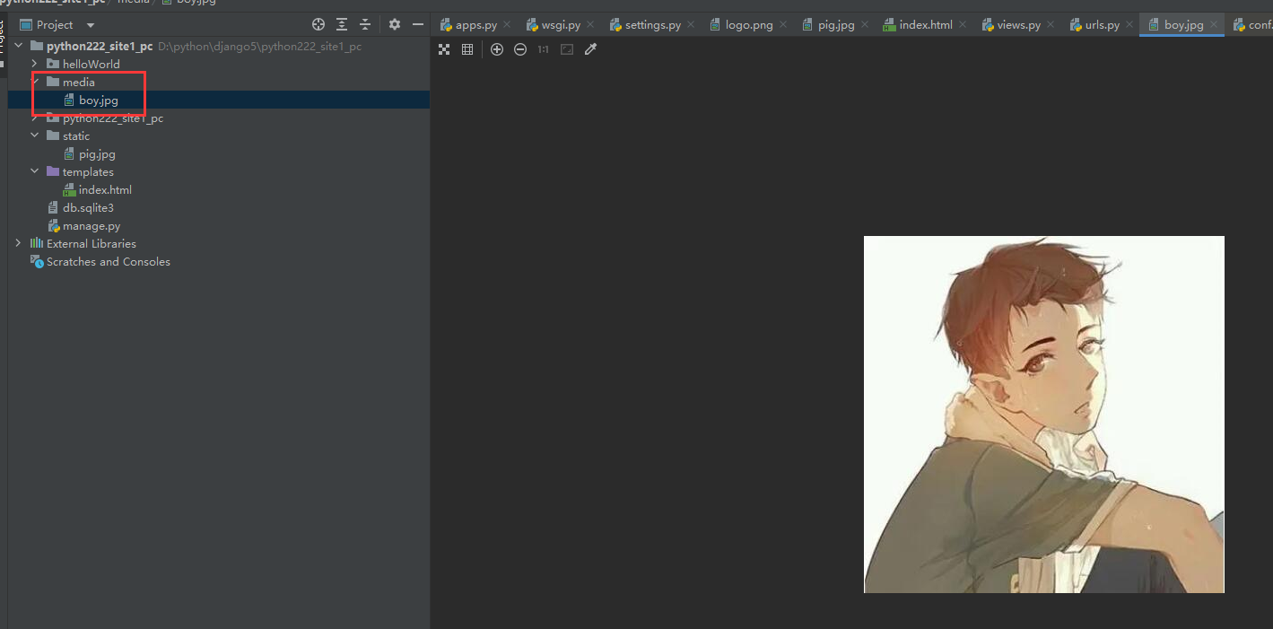
Task: Select the inner python222_site1_pc package folder
Action: coord(219,118)
